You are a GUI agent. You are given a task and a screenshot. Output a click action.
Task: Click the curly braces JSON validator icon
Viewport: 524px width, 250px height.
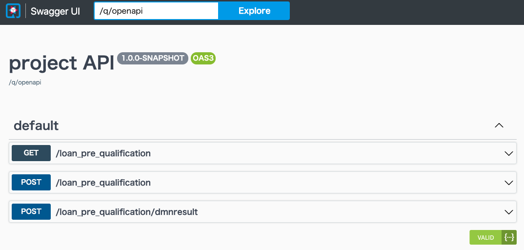click(509, 237)
